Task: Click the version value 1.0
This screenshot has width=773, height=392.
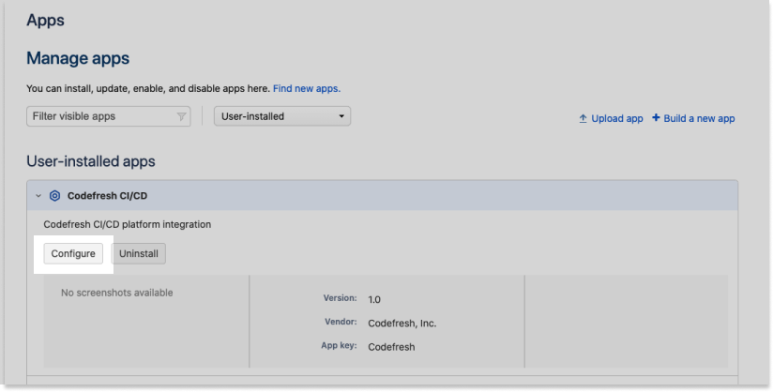Action: click(374, 299)
